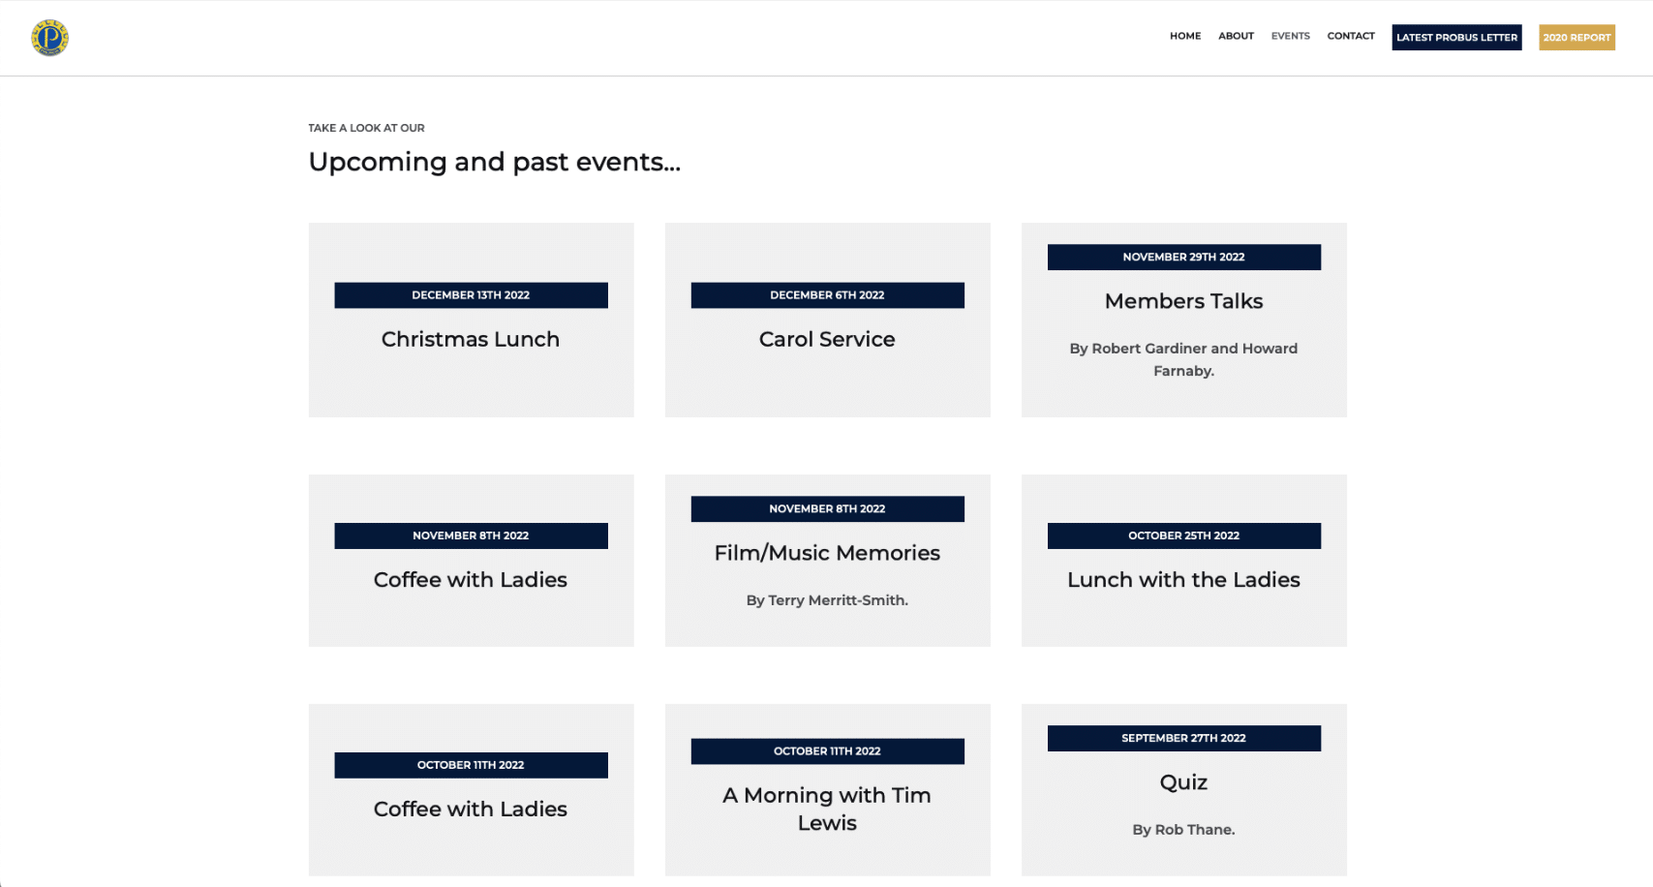Open the About menu item

click(x=1236, y=37)
